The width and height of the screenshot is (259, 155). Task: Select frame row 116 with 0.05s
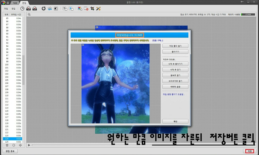[x=12, y=114]
